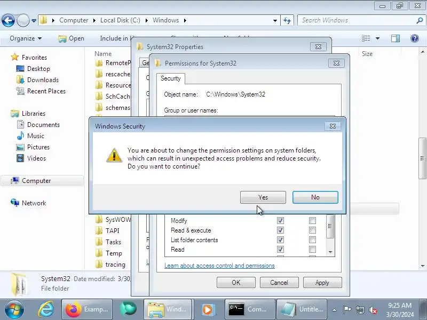Confirm the security warning with Yes
Screen dimensions: 427x320
[x=263, y=197]
